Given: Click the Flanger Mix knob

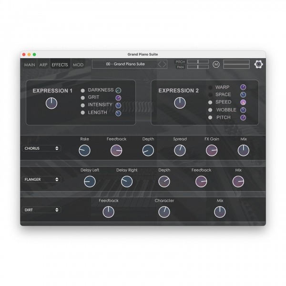Looking at the screenshot, I should point(238,182).
